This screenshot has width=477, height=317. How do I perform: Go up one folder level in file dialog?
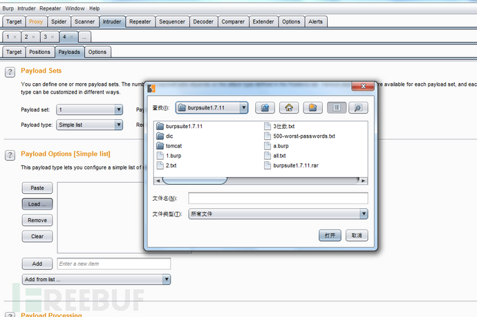tap(265, 107)
